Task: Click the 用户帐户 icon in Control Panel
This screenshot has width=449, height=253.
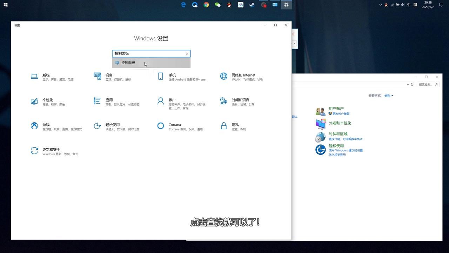Action: click(x=321, y=111)
